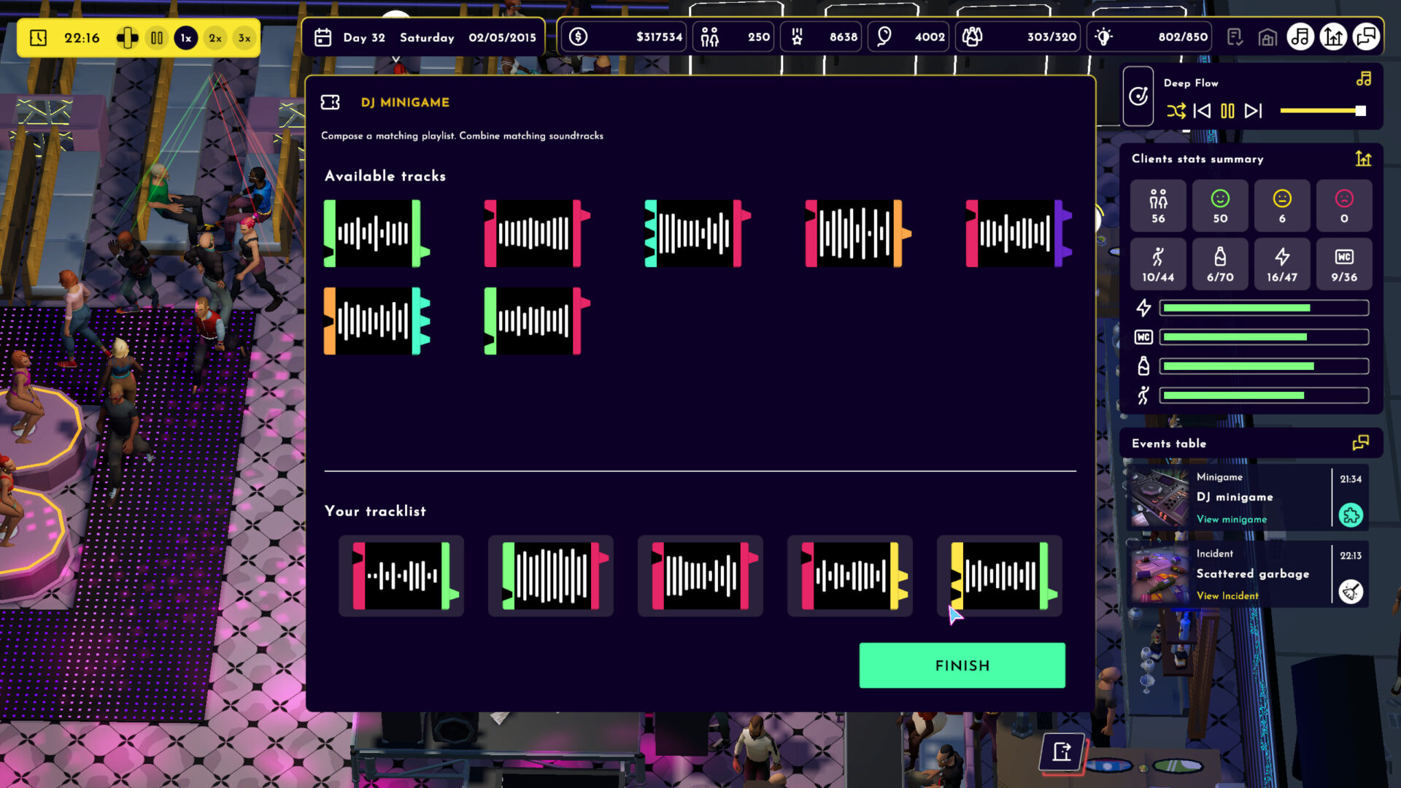This screenshot has width=1401, height=788.
Task: Expand the Events table panel
Action: [x=1360, y=443]
